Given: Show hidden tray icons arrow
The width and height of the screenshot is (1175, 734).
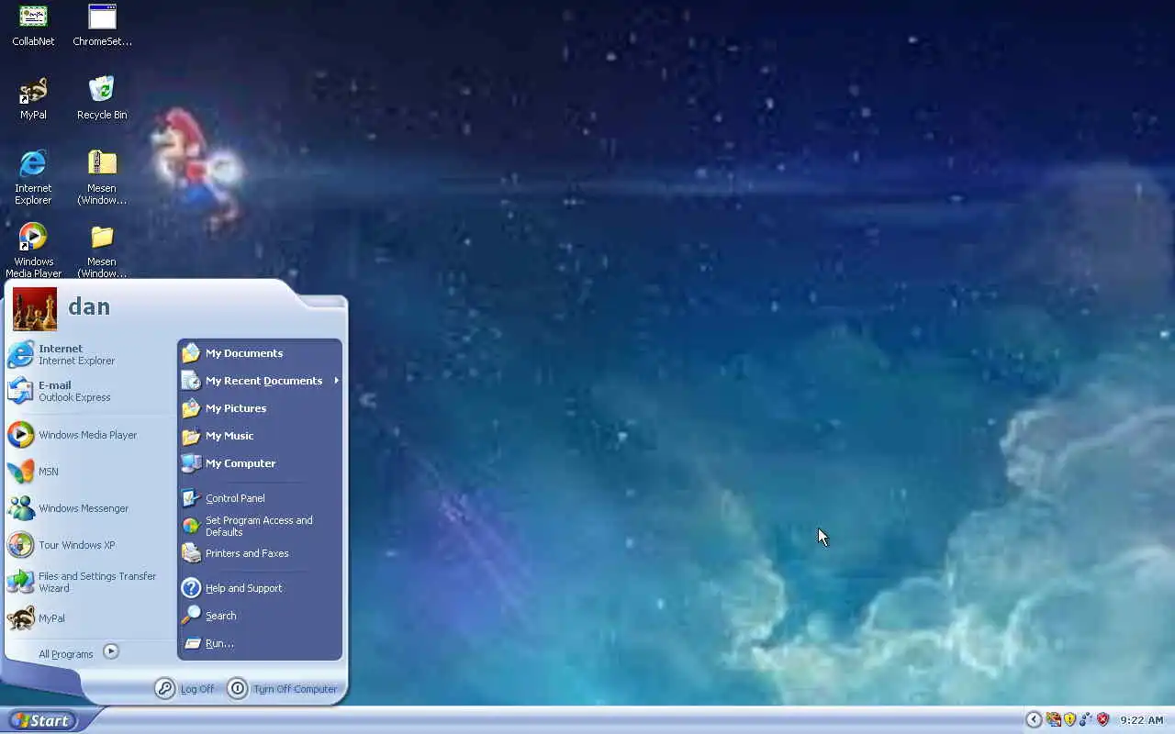Looking at the screenshot, I should (1034, 720).
